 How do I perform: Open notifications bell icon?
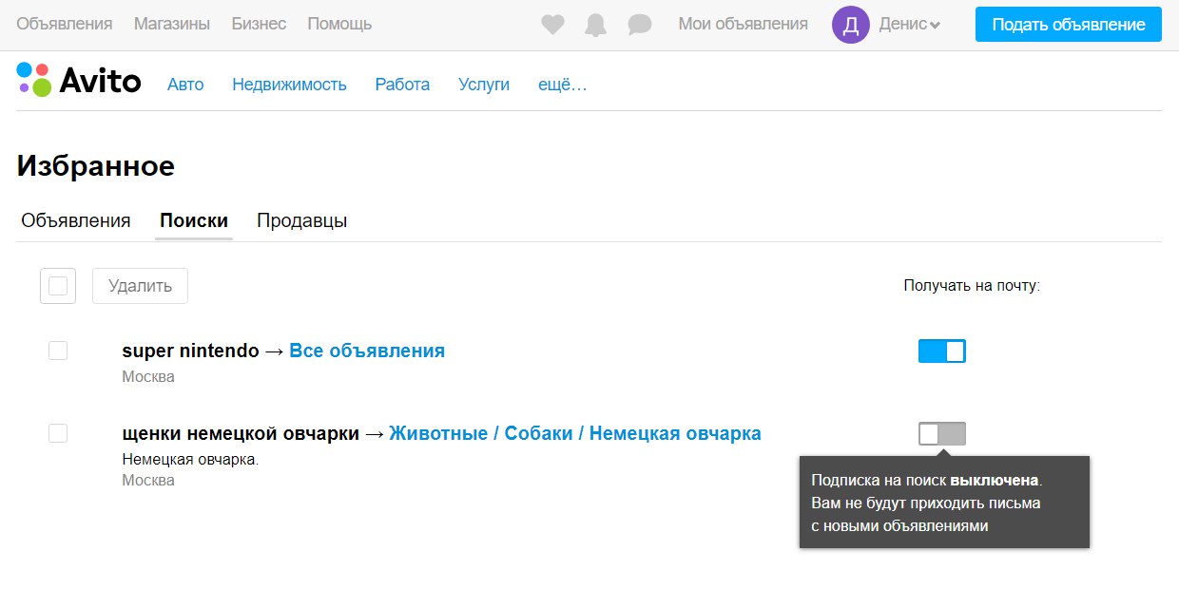[x=596, y=25]
